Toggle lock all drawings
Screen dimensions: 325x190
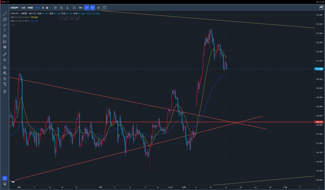[5, 78]
